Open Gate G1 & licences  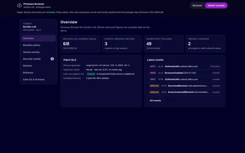click(x=38, y=80)
